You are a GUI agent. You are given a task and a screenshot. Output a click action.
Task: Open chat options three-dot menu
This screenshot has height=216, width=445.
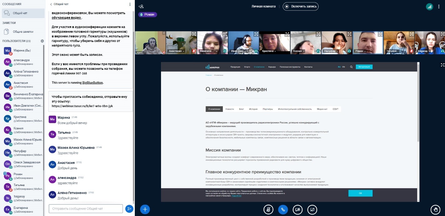click(x=130, y=4)
